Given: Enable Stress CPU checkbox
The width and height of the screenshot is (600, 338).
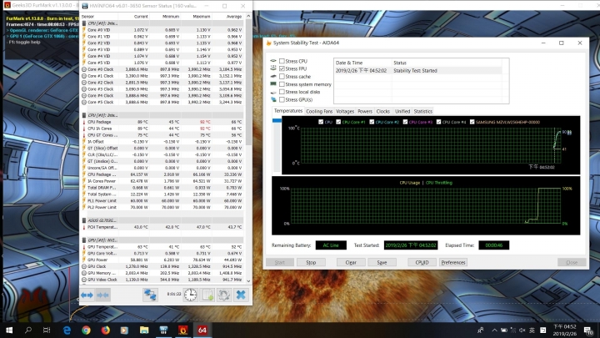Looking at the screenshot, I should 282,61.
